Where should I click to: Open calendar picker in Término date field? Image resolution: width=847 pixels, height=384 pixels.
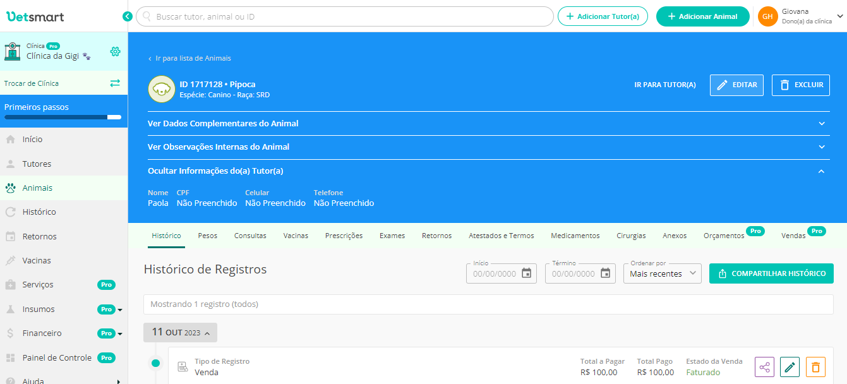coord(605,273)
